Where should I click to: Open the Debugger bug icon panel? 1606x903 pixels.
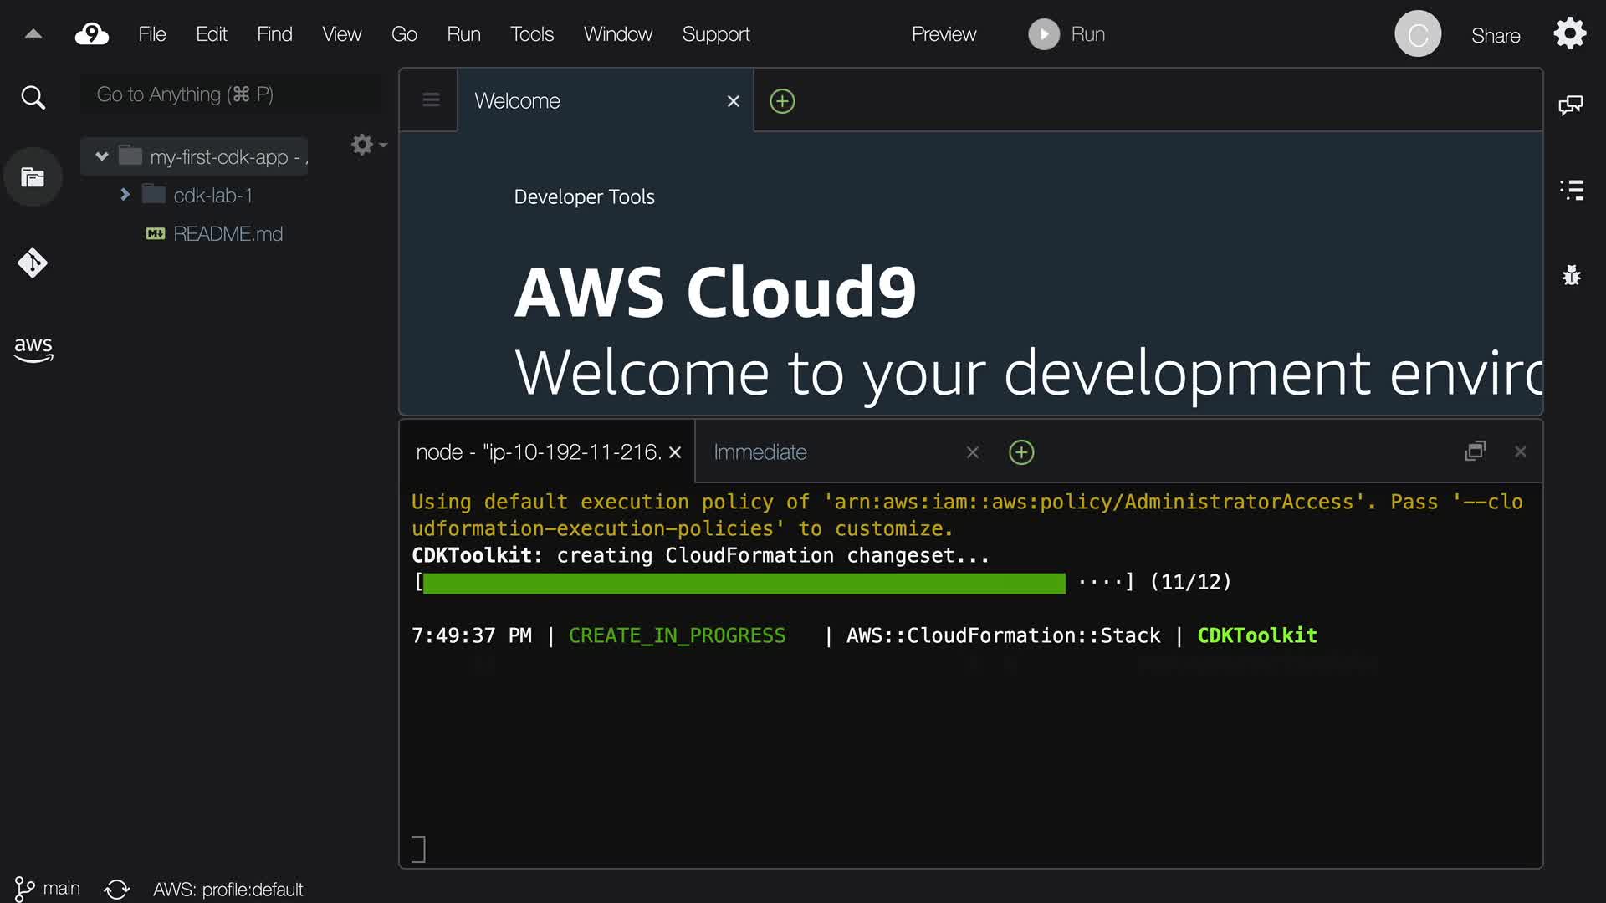(1571, 275)
